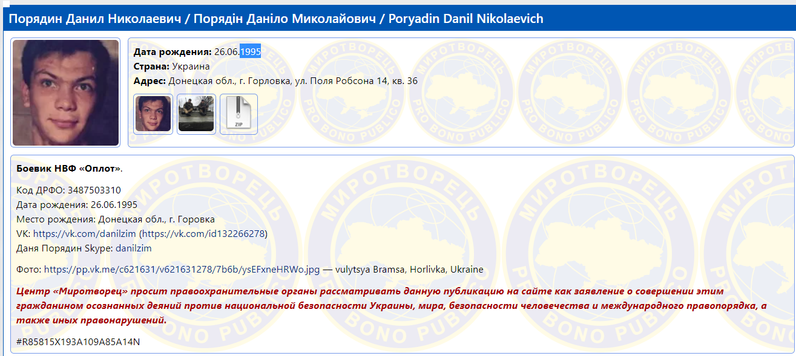Open the small face photo thumbnail
Screen dimensions: 796x356
coord(153,114)
